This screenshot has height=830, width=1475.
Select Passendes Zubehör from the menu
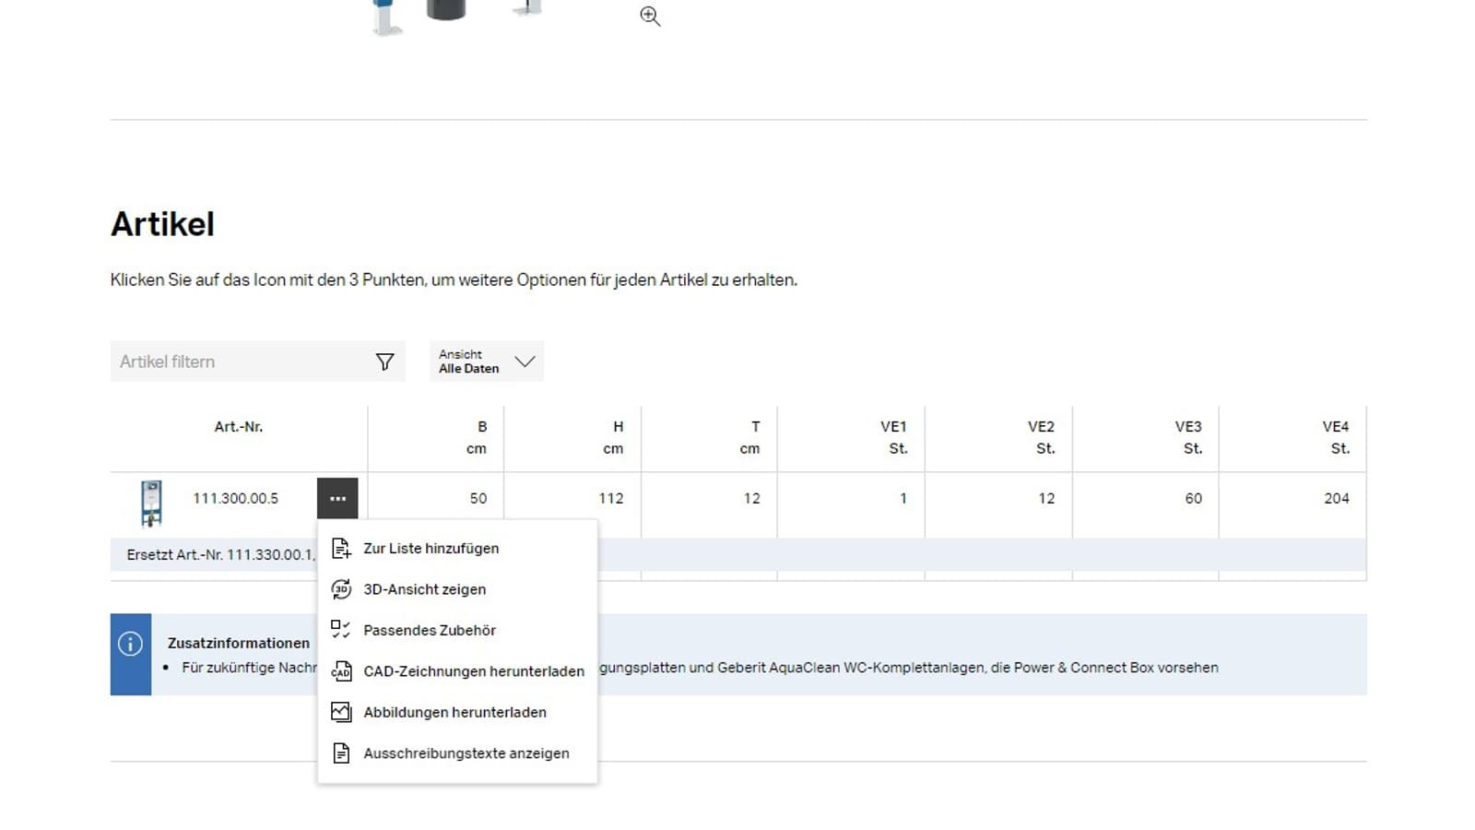[x=429, y=630]
